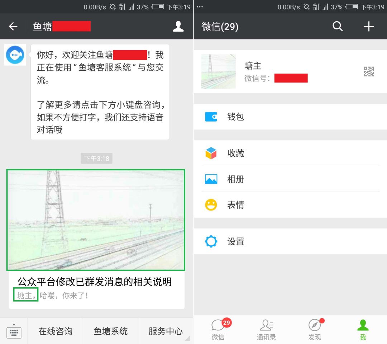Open the QR code icon beside 塘主
This screenshot has height=344, width=387.
point(369,71)
